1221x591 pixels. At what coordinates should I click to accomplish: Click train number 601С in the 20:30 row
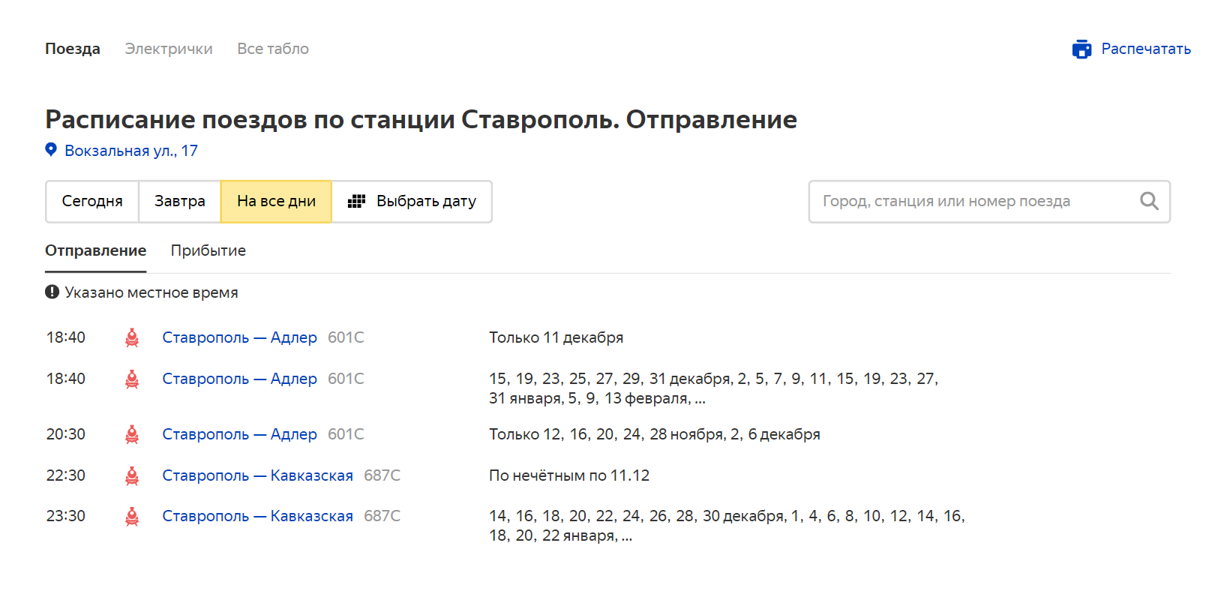[346, 434]
